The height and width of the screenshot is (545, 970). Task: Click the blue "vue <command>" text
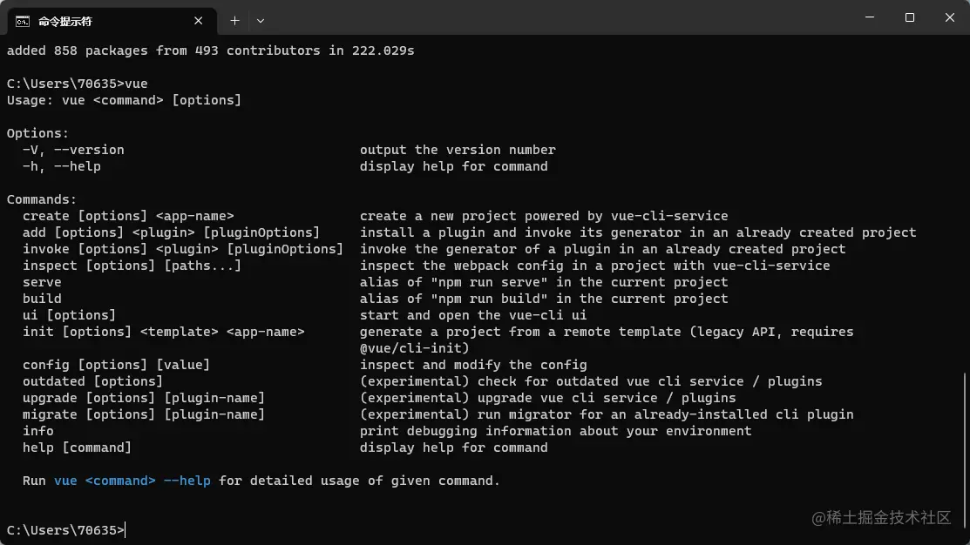pyautogui.click(x=105, y=481)
